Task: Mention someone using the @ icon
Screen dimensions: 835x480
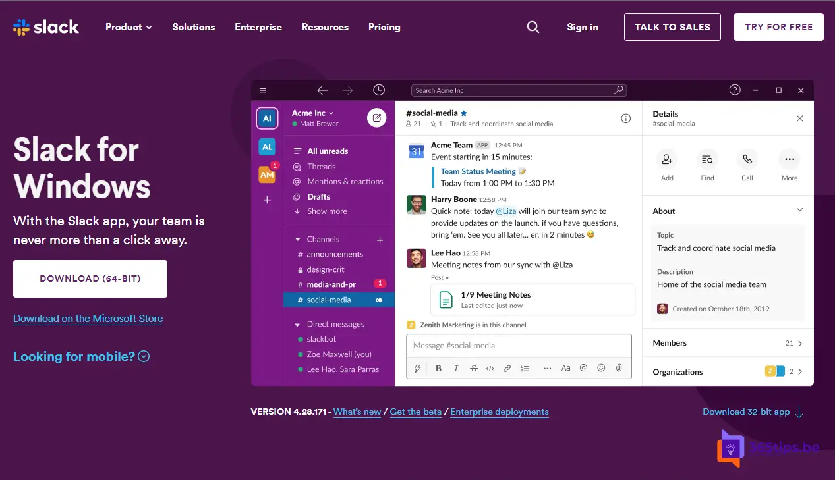Action: click(x=583, y=367)
